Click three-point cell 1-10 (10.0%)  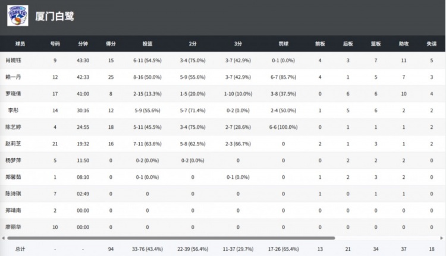[238, 94]
